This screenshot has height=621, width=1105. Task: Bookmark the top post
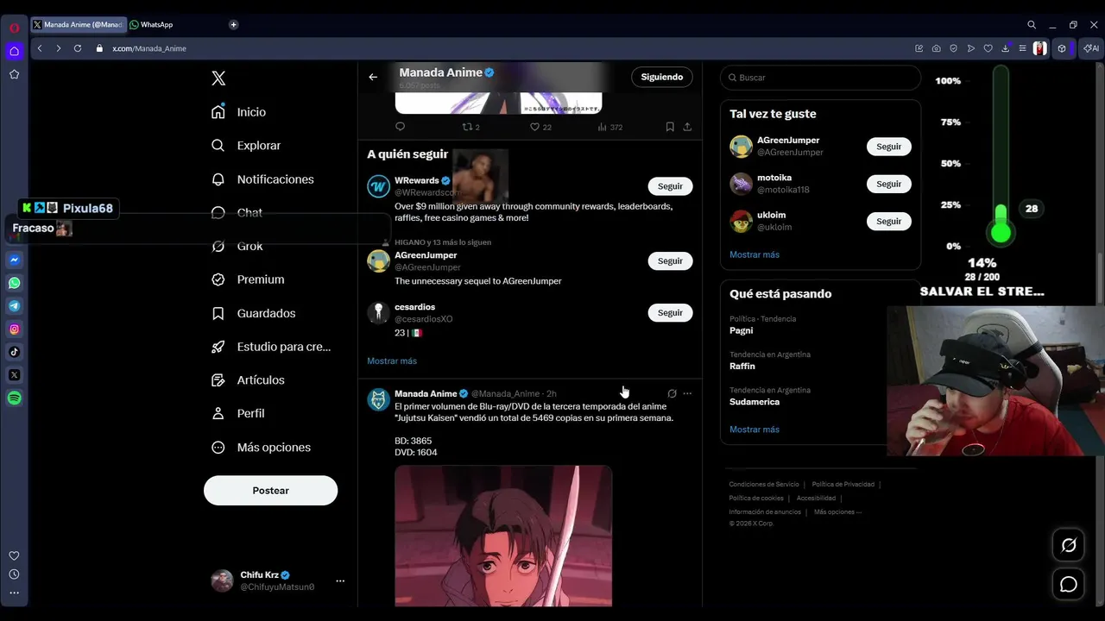point(670,127)
